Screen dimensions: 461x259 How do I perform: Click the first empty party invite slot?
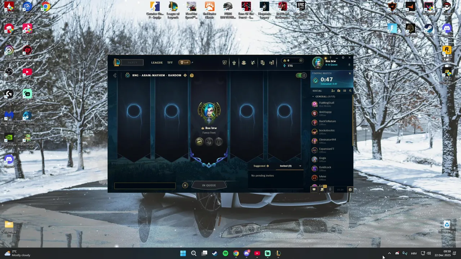pos(134,111)
